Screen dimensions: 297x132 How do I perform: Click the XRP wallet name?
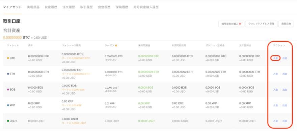(x=12, y=105)
